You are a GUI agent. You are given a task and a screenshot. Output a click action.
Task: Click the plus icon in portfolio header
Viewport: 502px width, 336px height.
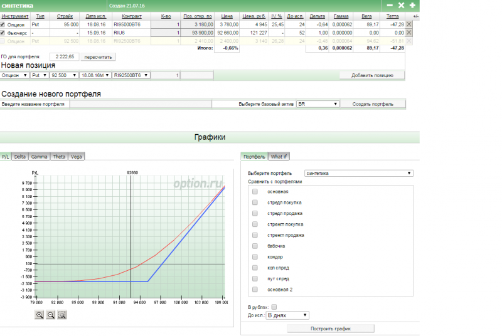coord(412,5)
